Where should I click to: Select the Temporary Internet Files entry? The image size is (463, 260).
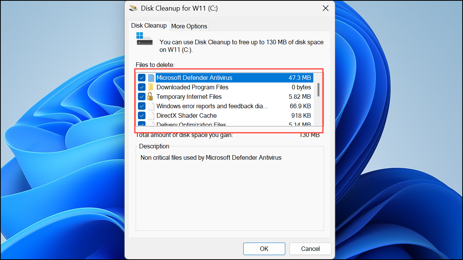tap(189, 97)
